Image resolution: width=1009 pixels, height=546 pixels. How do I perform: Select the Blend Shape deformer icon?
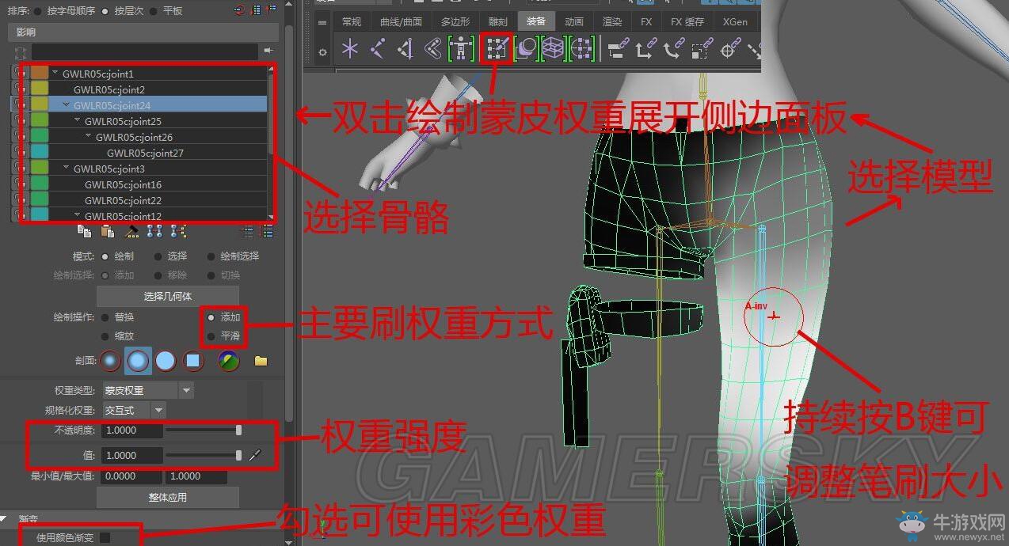tap(525, 49)
